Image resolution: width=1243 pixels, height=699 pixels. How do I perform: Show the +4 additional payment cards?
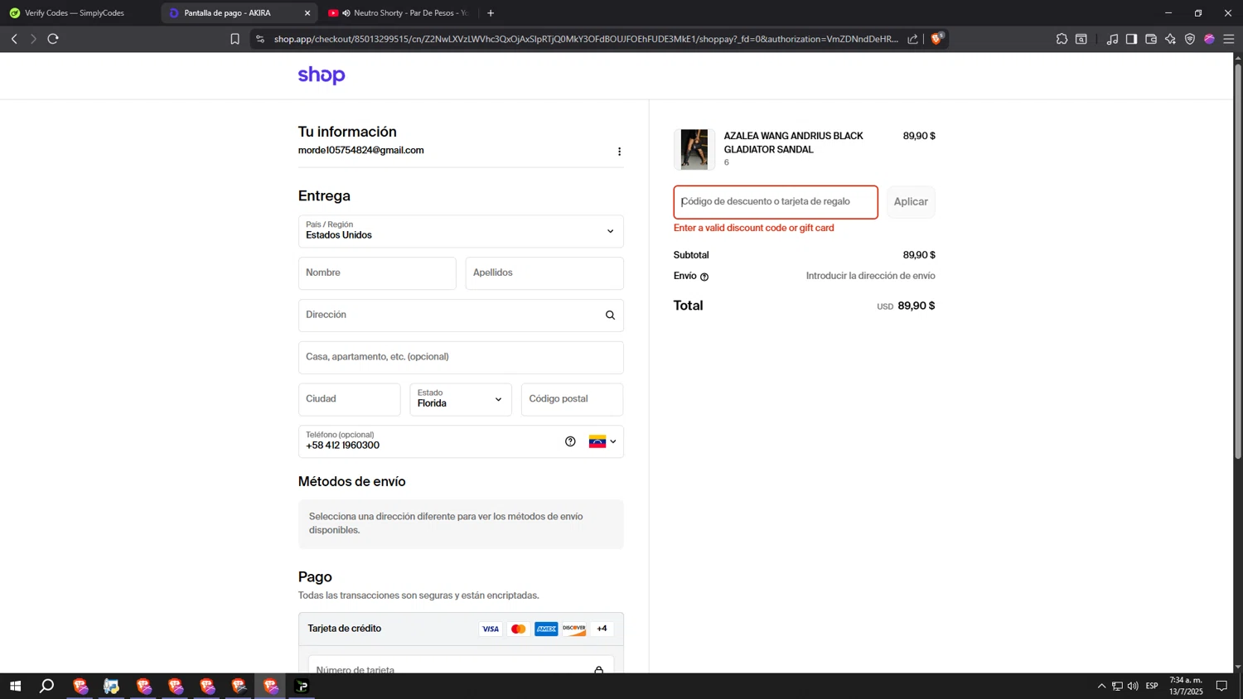point(602,629)
